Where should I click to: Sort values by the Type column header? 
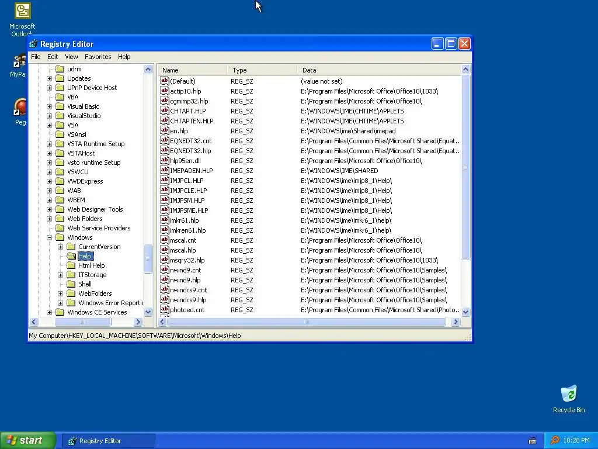(262, 70)
